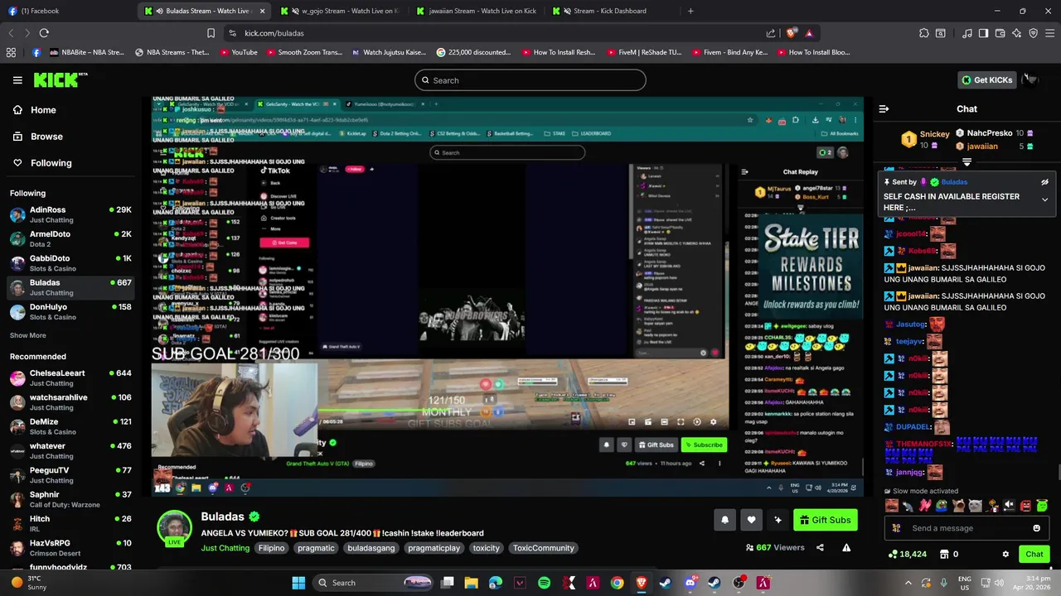Click Get KICKs button
The width and height of the screenshot is (1061, 596).
[x=986, y=79]
